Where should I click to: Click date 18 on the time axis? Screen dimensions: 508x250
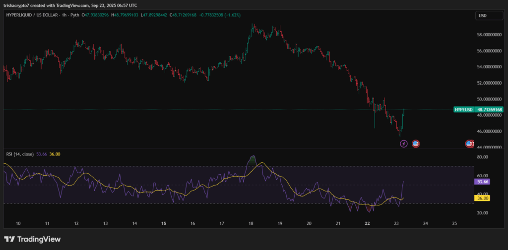251,224
